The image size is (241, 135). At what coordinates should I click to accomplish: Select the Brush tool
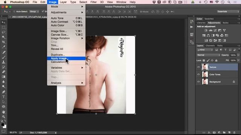coord(4,57)
